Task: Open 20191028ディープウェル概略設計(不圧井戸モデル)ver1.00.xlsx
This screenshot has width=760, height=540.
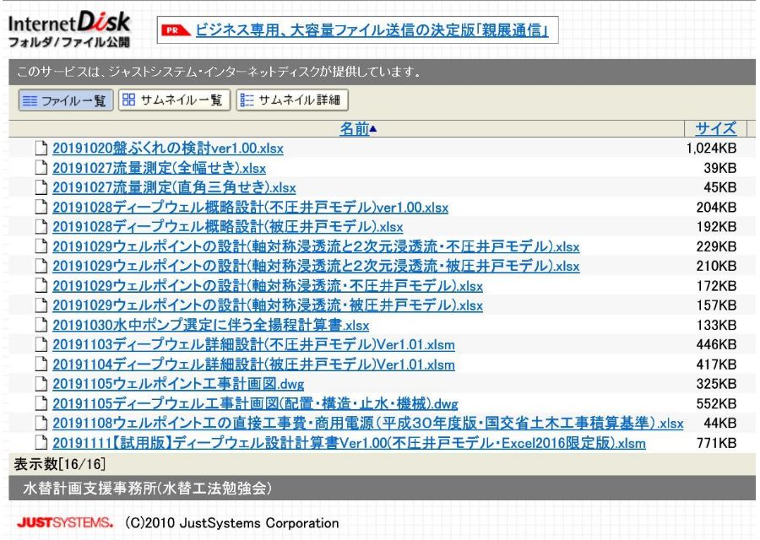Action: pyautogui.click(x=250, y=208)
